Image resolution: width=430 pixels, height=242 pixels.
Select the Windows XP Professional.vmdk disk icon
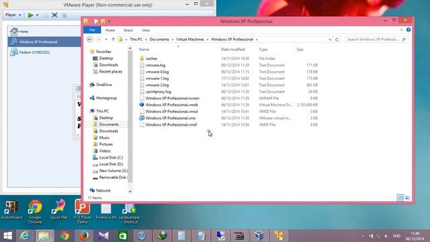(142, 105)
